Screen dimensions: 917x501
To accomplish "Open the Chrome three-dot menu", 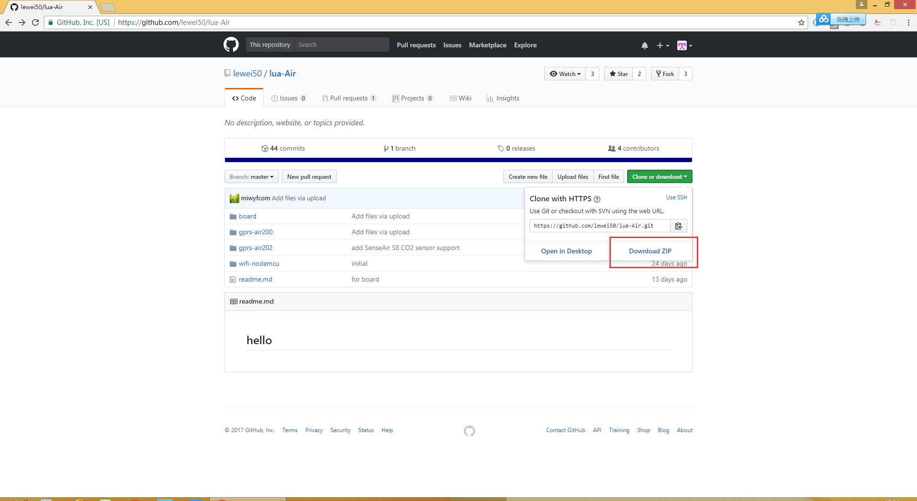I will (x=908, y=22).
